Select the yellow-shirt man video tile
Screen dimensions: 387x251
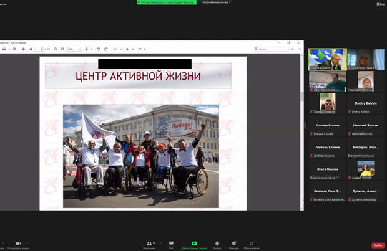pyautogui.click(x=366, y=169)
